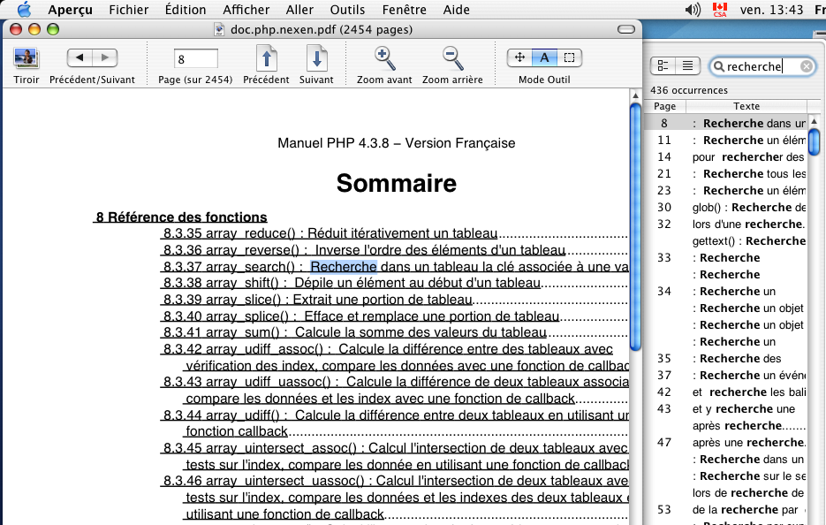The width and height of the screenshot is (826, 525).
Task: Switch drawer to thumbnail view
Action: pos(663,66)
